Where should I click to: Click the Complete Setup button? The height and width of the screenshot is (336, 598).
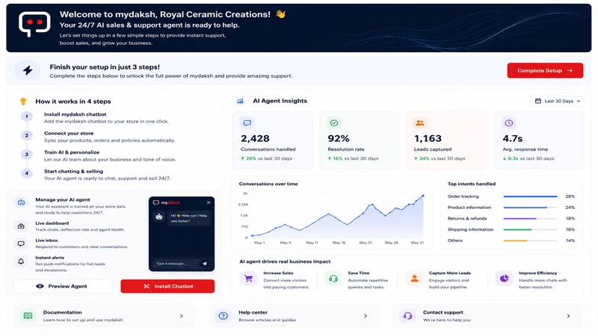coord(545,70)
